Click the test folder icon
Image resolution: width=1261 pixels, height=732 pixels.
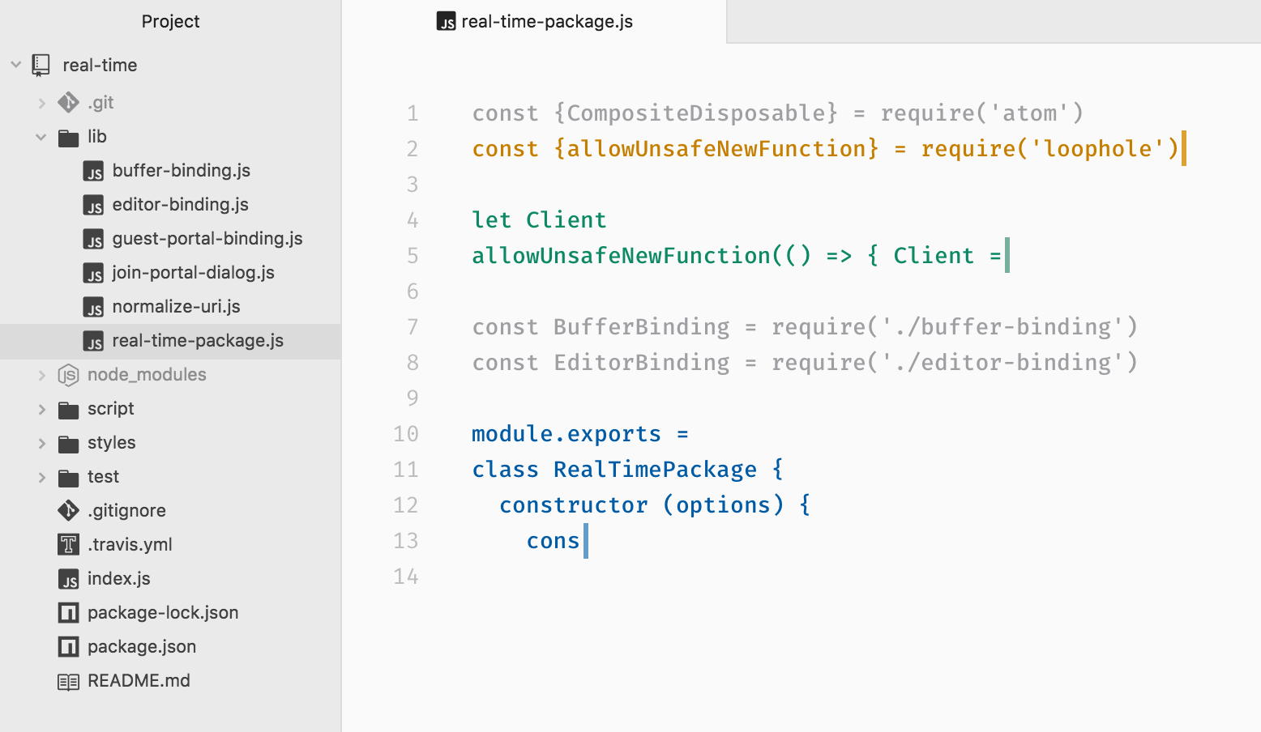coord(68,477)
